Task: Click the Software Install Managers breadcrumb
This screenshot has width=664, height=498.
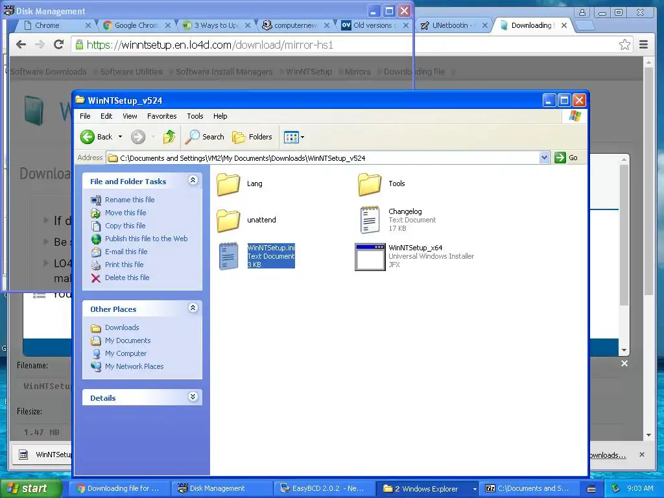Action: 224,71
